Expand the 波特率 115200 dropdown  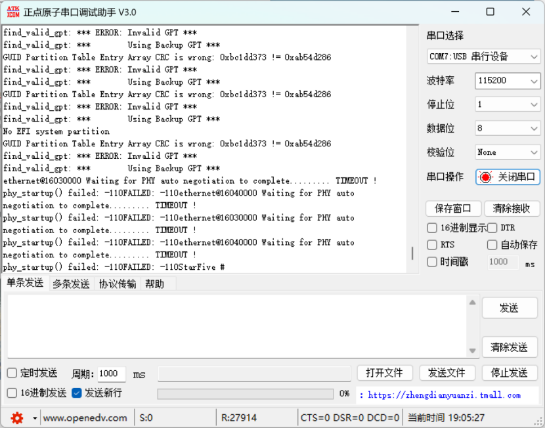[x=508, y=80]
